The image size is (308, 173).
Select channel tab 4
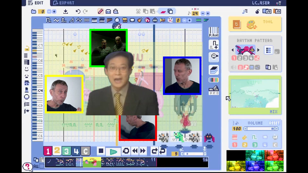[76, 151]
